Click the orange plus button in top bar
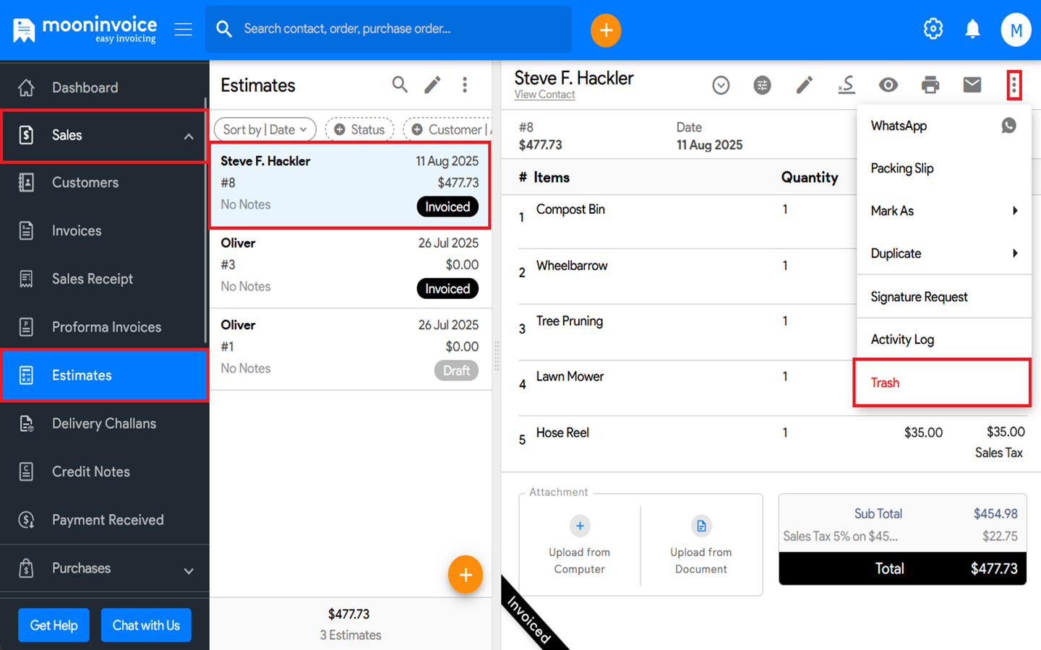1041x650 pixels. (605, 30)
